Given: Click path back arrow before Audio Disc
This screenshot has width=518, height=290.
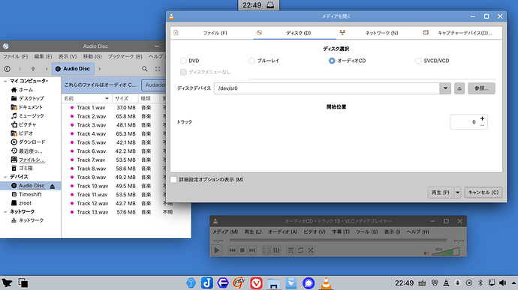Looking at the screenshot, I should point(47,69).
